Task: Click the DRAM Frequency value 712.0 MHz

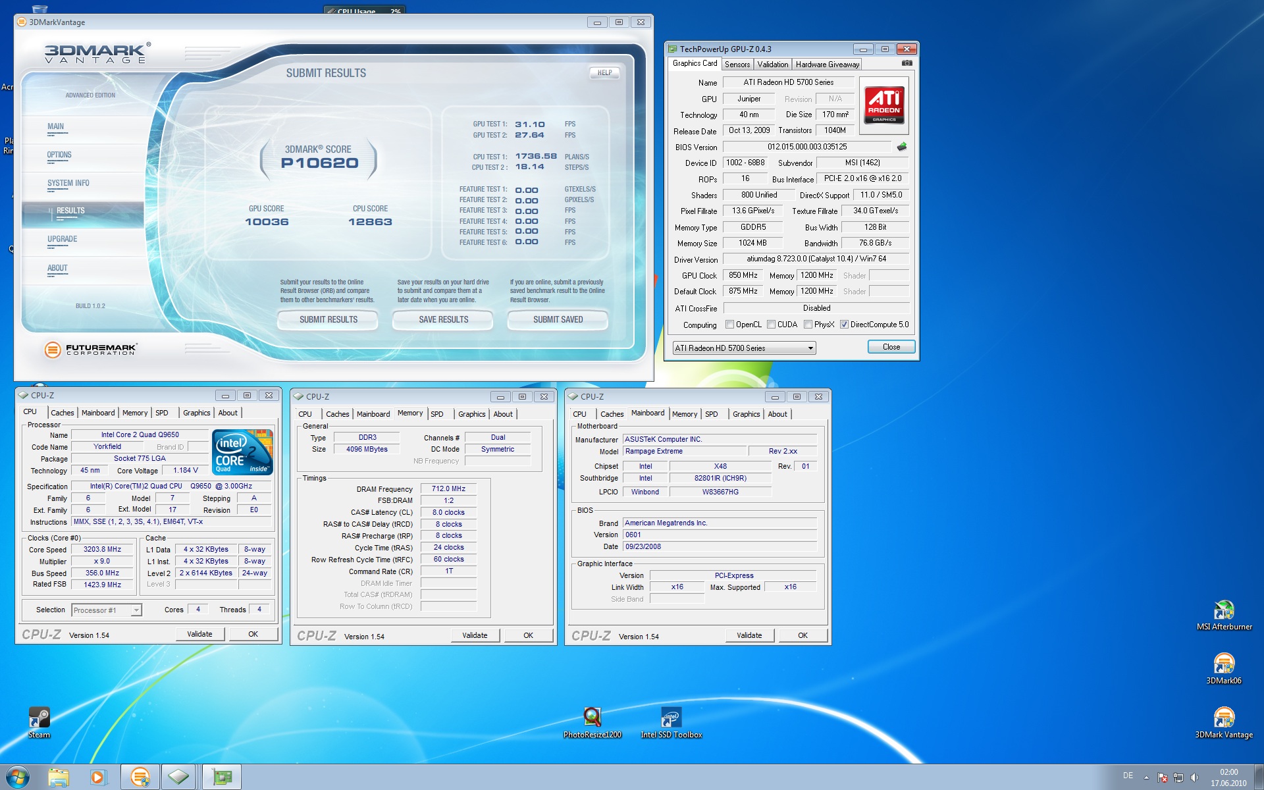Action: pyautogui.click(x=448, y=488)
